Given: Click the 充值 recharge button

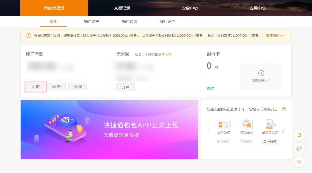Looking at the screenshot, I should [x=36, y=87].
